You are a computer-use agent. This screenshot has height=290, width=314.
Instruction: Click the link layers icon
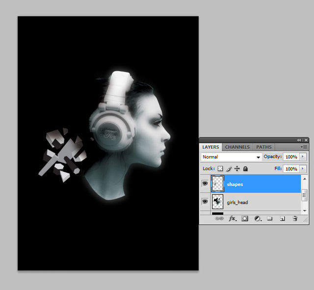coord(219,218)
